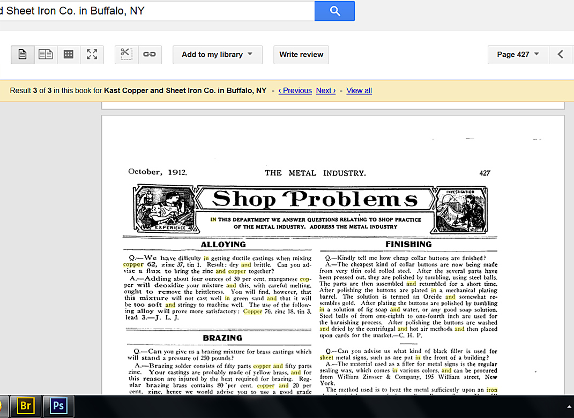
Task: Go to previous page arrow
Action: [x=561, y=55]
